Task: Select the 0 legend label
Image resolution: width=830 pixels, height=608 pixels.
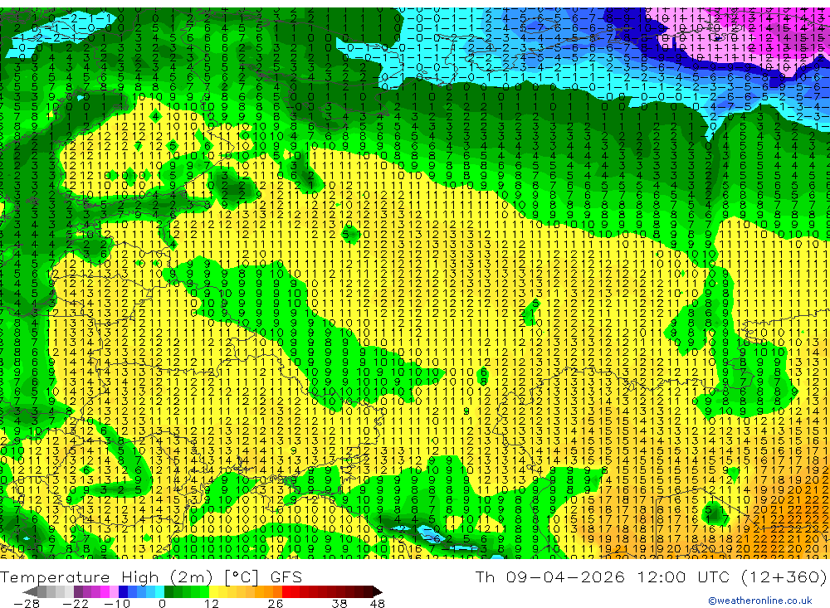Action: click(x=162, y=604)
